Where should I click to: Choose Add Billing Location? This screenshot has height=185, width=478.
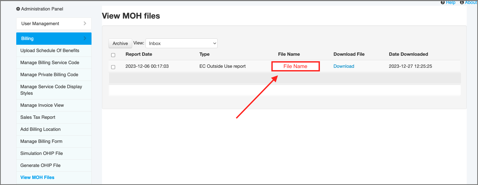[x=54, y=129]
